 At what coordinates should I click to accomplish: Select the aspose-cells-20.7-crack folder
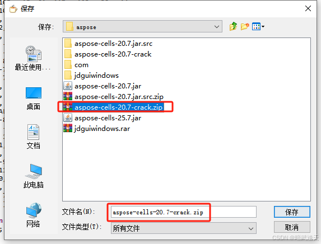pyautogui.click(x=108, y=54)
